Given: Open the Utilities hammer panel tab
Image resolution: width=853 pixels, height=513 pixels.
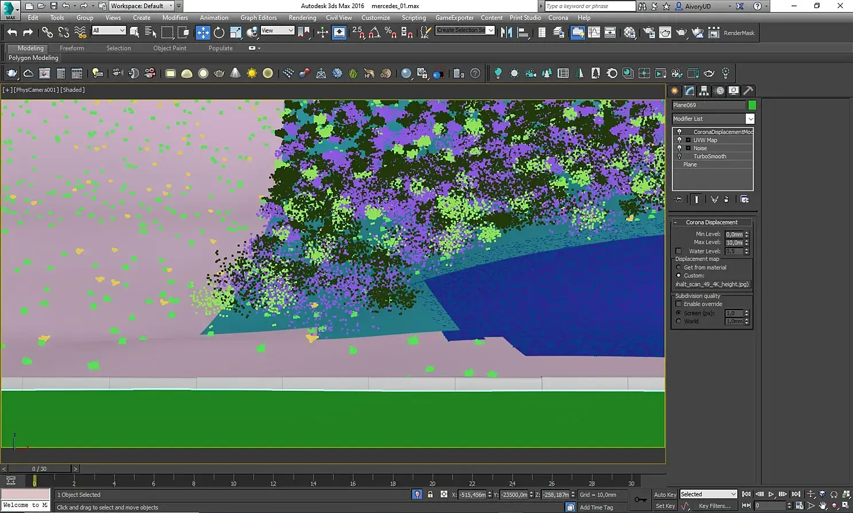Looking at the screenshot, I should [748, 91].
